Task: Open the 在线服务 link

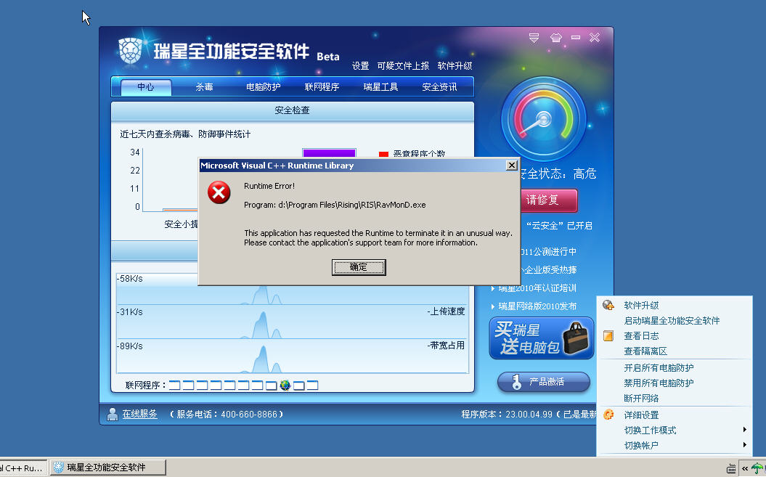Action: 139,414
